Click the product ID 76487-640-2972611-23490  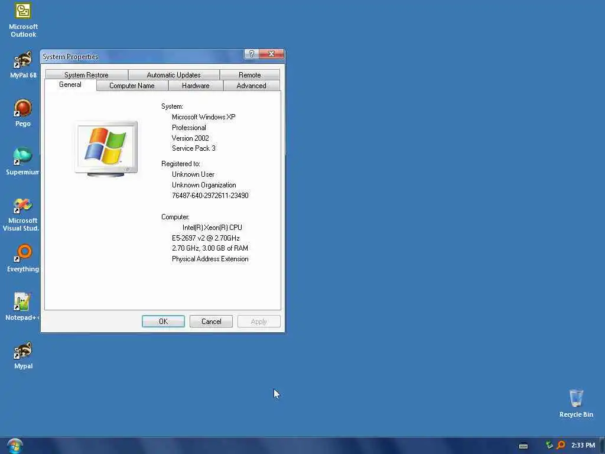pos(210,195)
